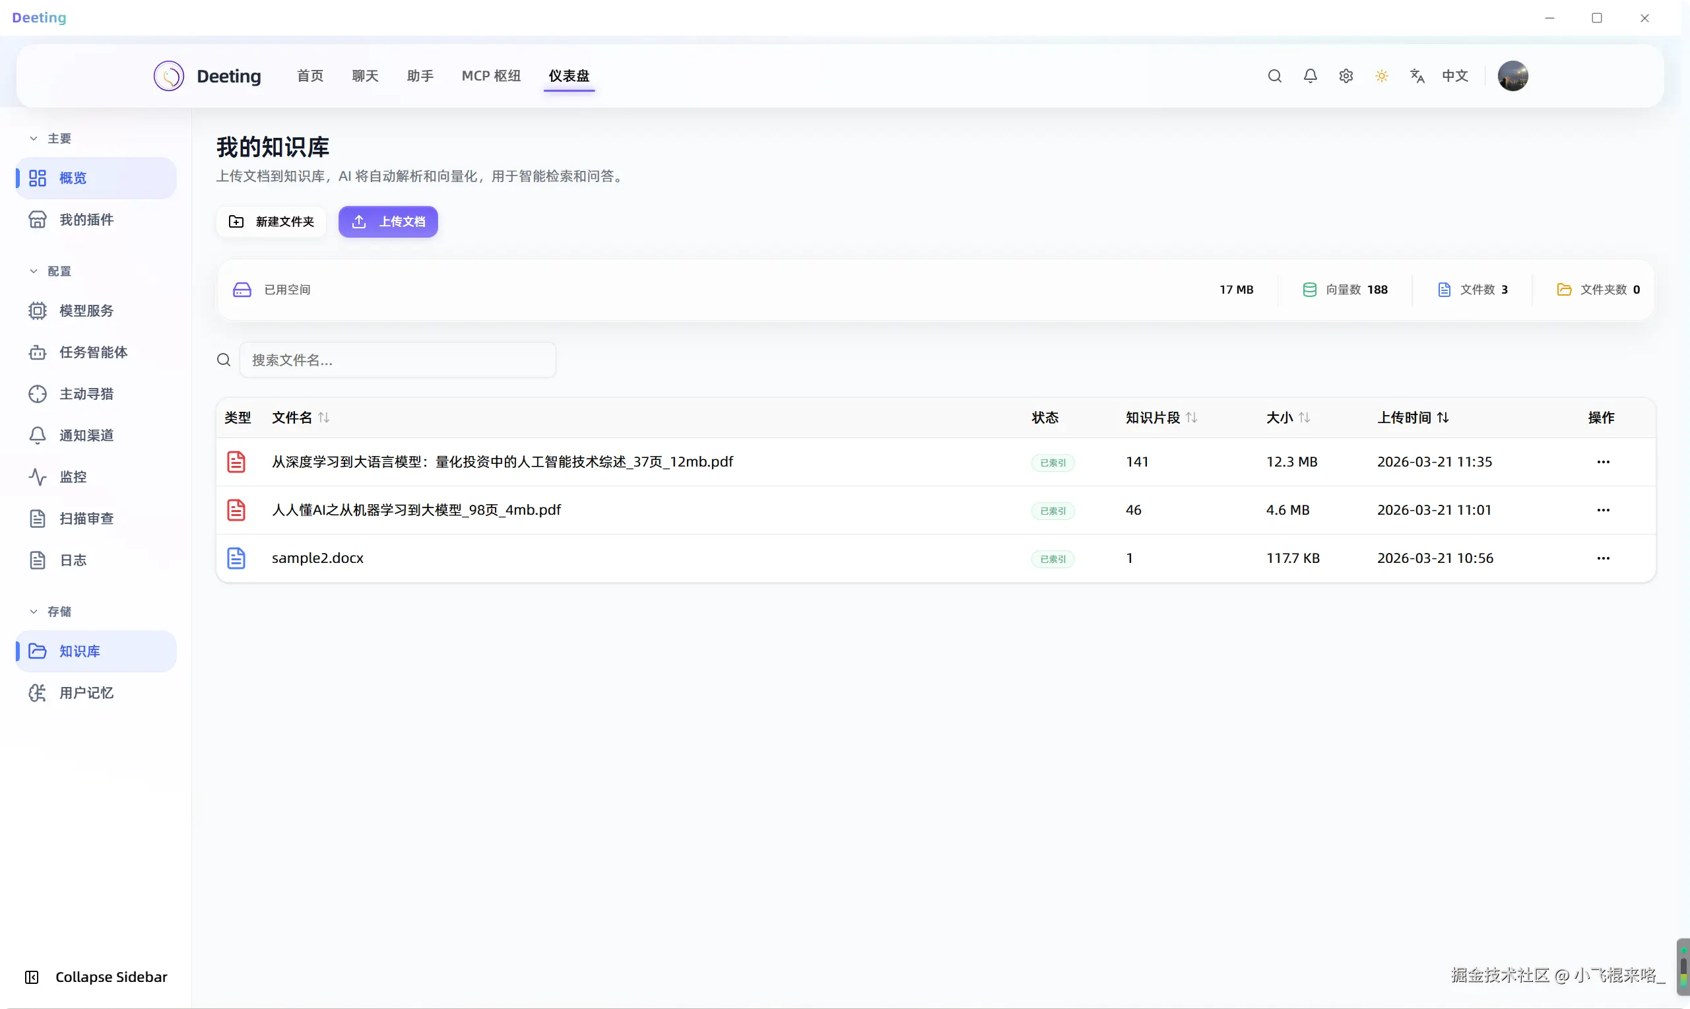Click the Deeting logo icon

coord(168,76)
